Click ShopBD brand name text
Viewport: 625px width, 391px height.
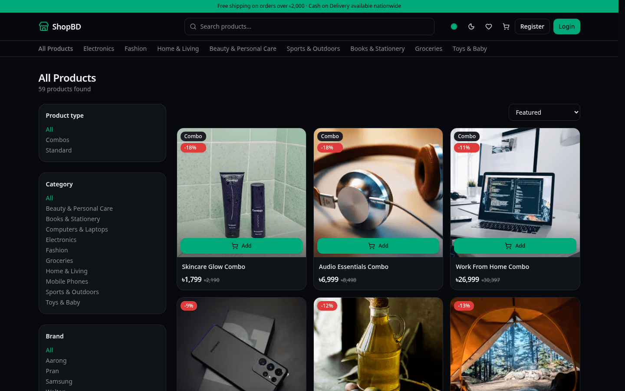point(66,27)
